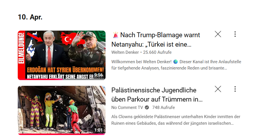This screenshot has height=139, width=262.
Task: Visit the Welten Denker channel
Action: pos(125,52)
